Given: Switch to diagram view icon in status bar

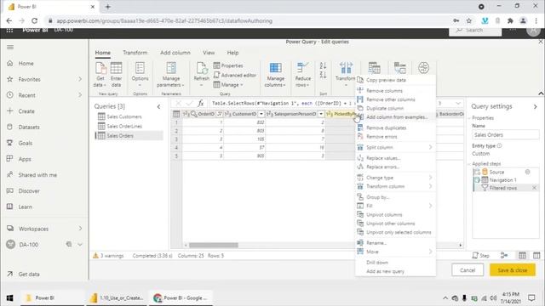Looking at the screenshot, I should [x=504, y=255].
